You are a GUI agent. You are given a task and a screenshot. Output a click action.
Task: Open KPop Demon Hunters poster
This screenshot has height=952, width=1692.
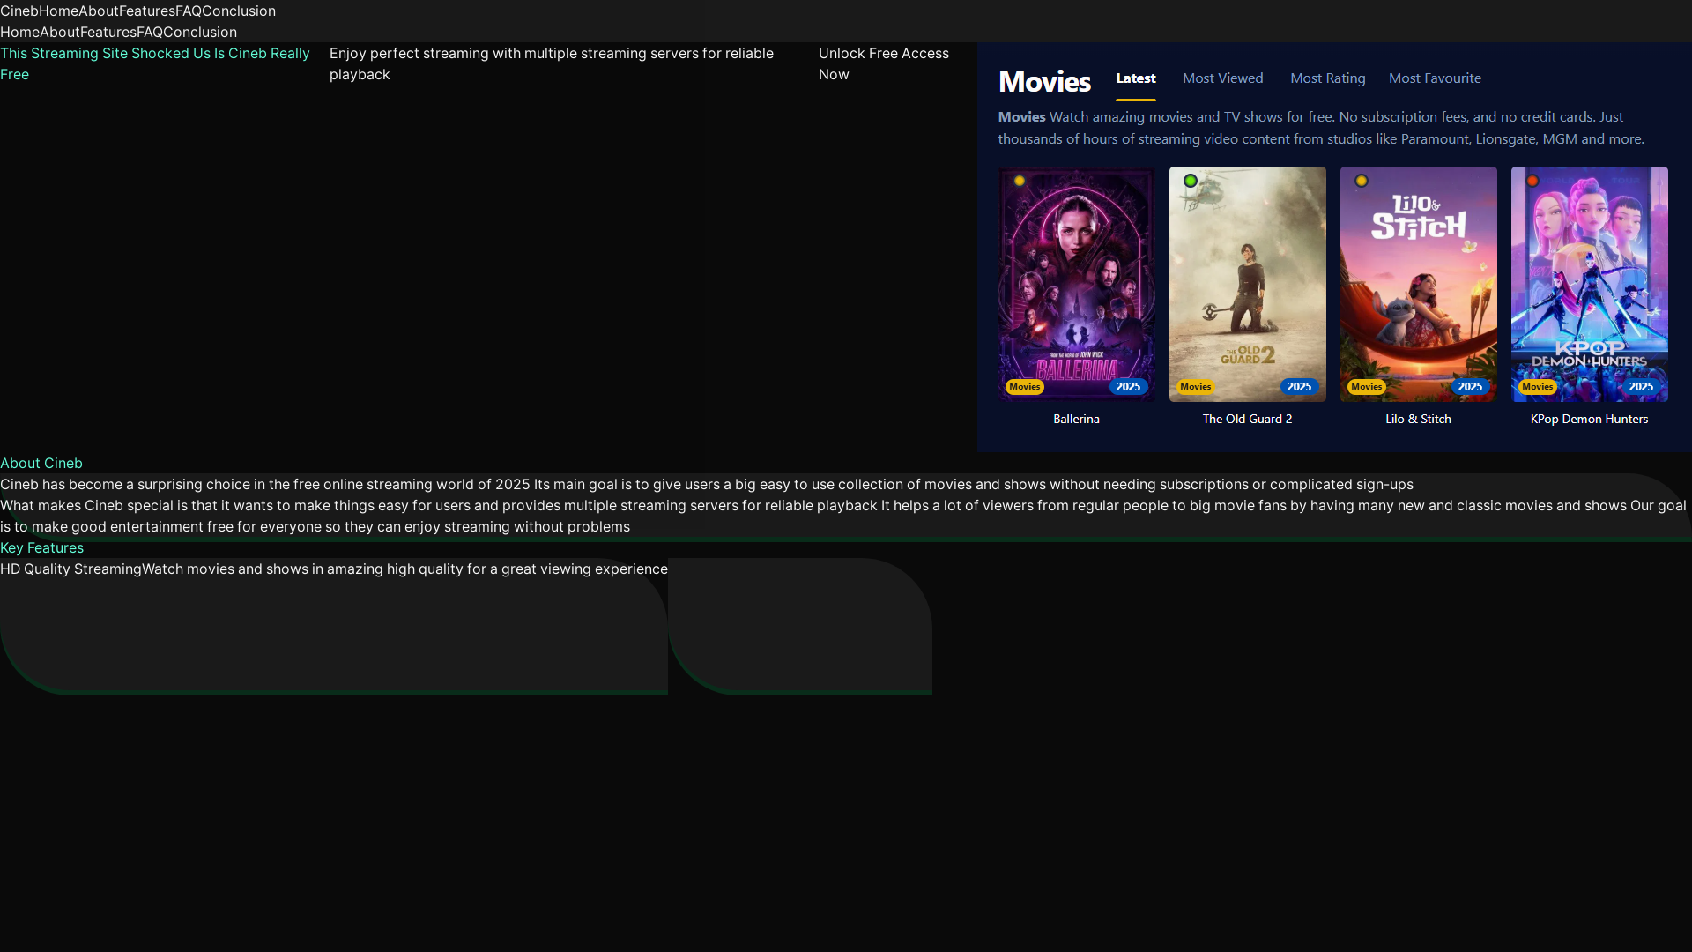(x=1589, y=284)
